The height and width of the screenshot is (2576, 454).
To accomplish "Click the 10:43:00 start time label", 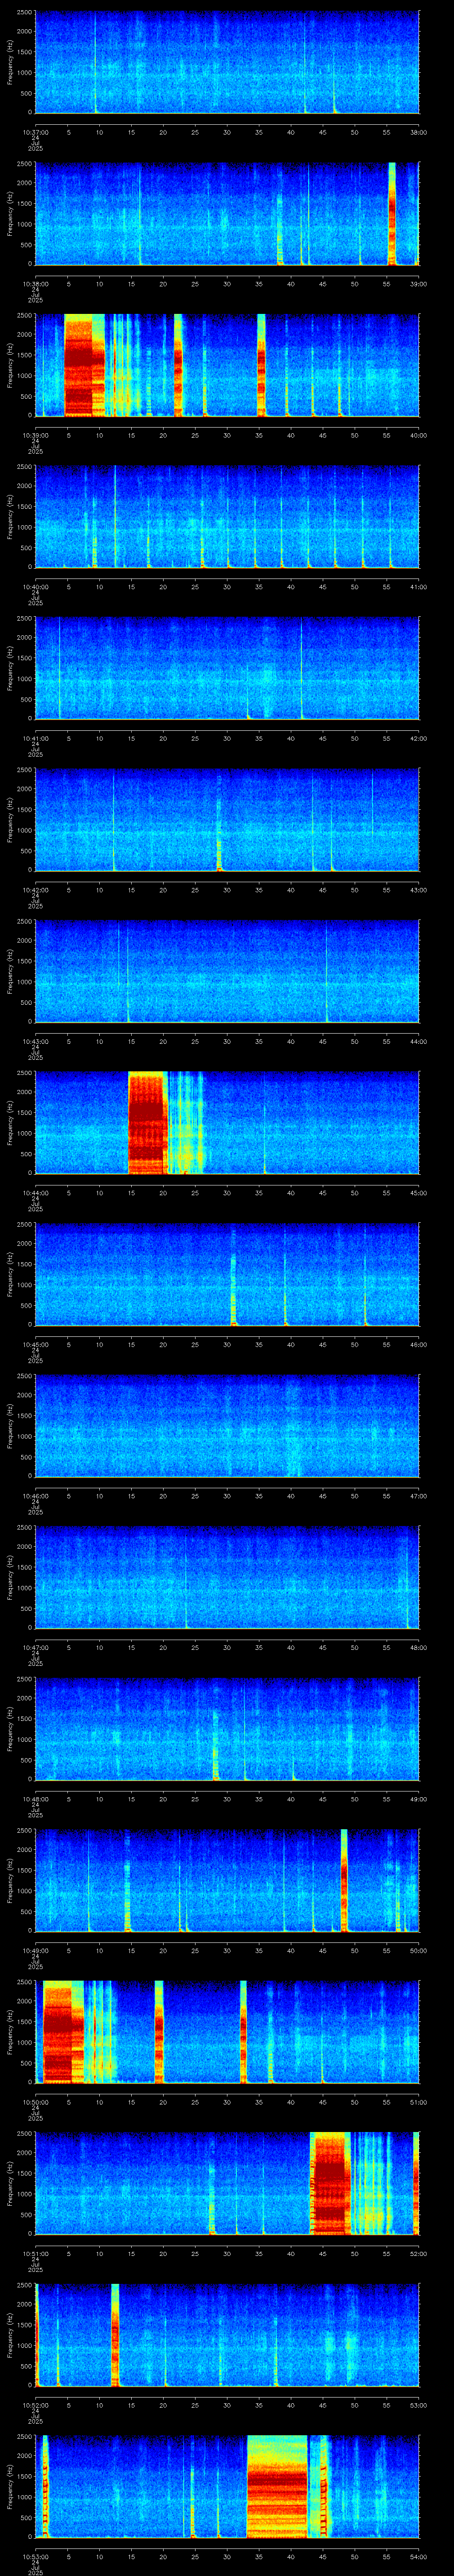I will coord(35,1041).
